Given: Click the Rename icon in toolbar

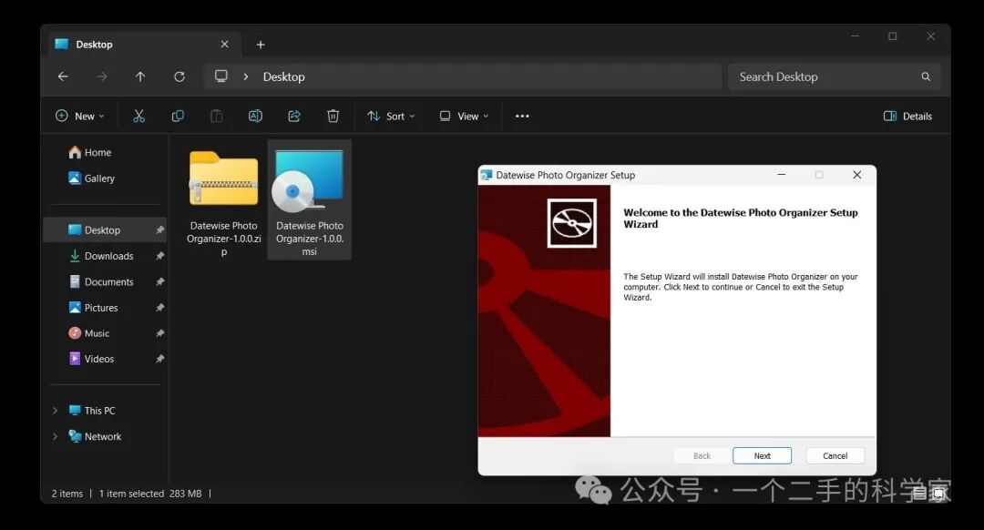Looking at the screenshot, I should 255,116.
